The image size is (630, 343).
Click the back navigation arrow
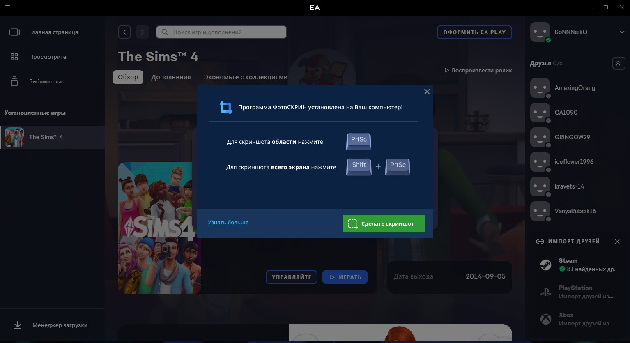point(124,32)
